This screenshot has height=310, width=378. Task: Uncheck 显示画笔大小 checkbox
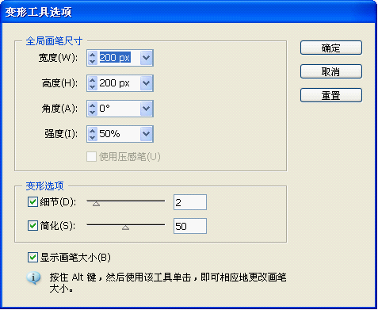32,257
